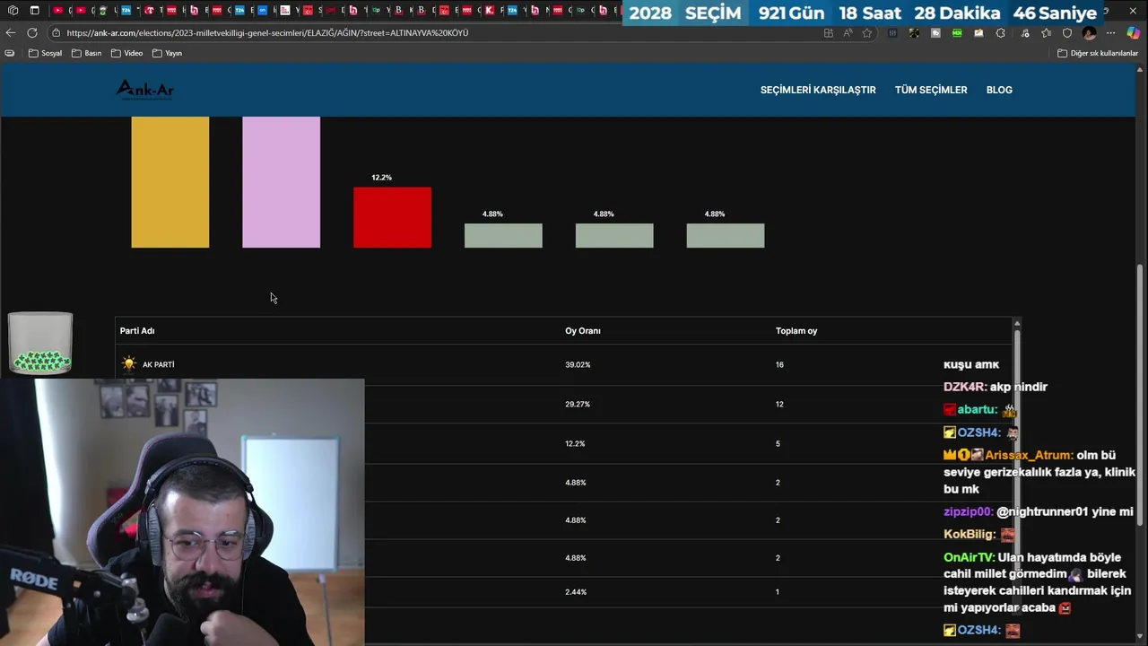1148x646 pixels.
Task: Start the read aloud icon in address bar
Action: click(x=848, y=33)
